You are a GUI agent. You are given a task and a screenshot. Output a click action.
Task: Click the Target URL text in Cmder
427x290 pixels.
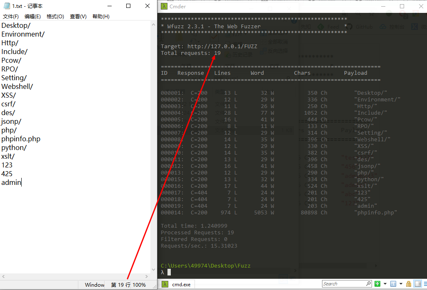(x=222, y=47)
